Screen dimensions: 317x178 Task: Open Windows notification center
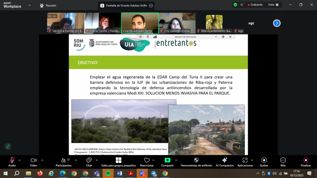pos(309,173)
